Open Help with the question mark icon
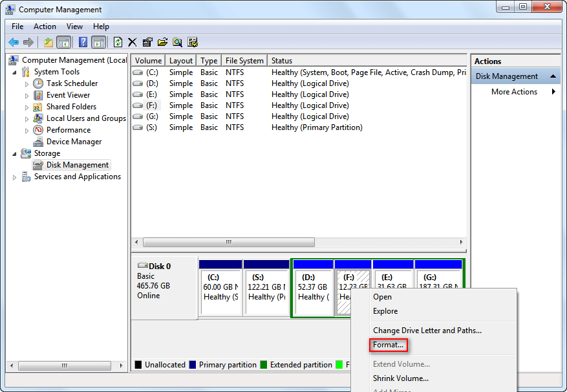 click(83, 42)
